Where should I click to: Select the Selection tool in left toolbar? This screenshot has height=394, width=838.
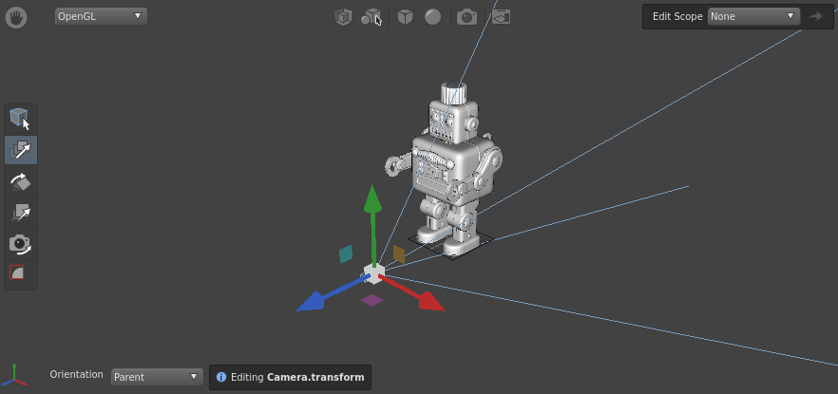(21, 119)
